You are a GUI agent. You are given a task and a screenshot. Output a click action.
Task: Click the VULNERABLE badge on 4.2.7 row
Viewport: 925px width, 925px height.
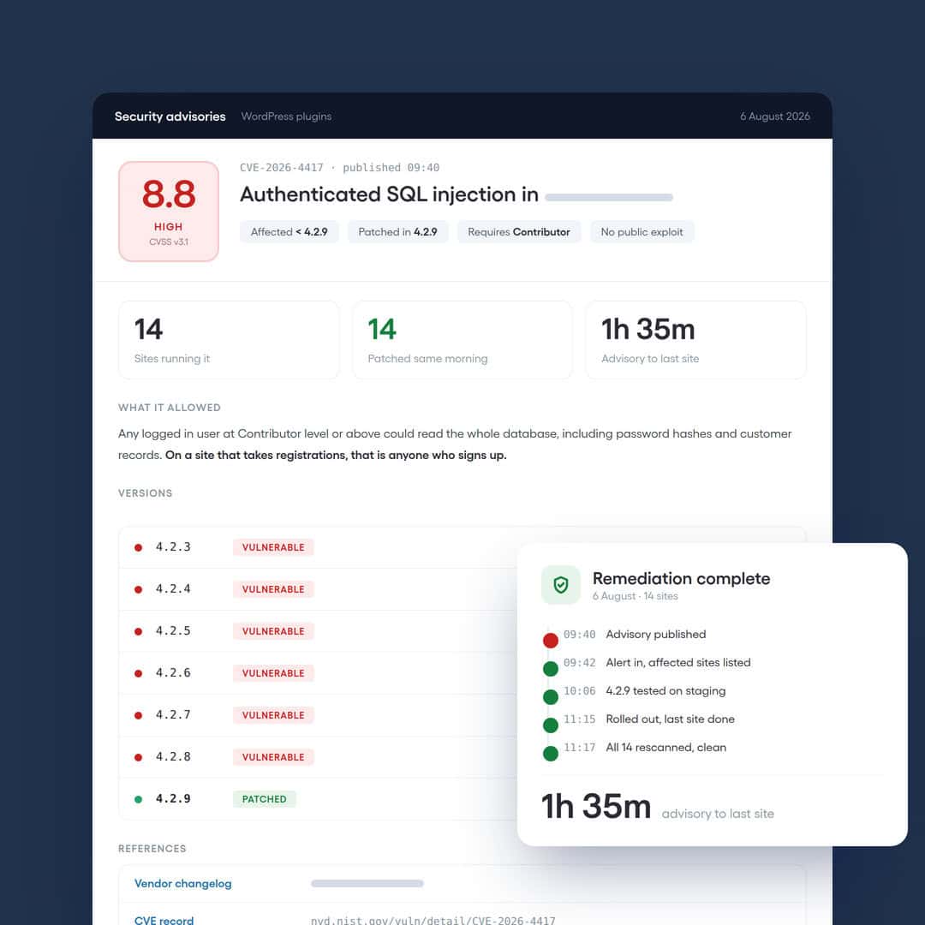point(273,715)
